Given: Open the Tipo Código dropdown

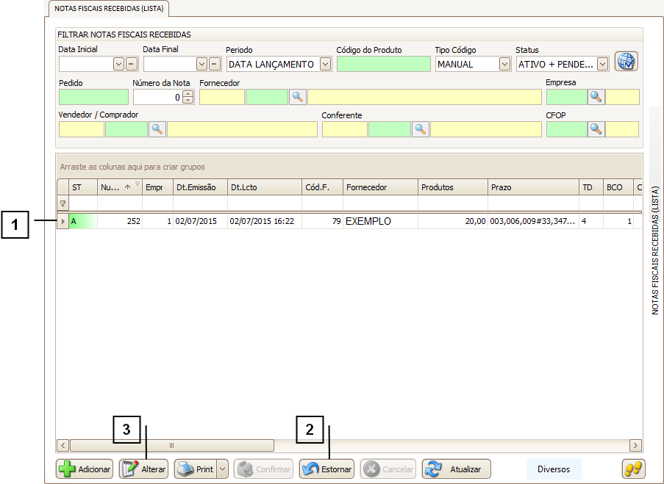Looking at the screenshot, I should 504,64.
